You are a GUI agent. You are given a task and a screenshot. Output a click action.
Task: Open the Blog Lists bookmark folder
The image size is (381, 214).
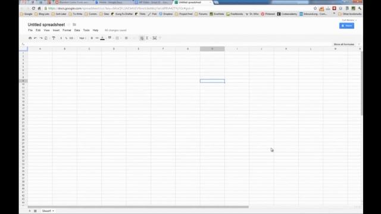(42, 14)
